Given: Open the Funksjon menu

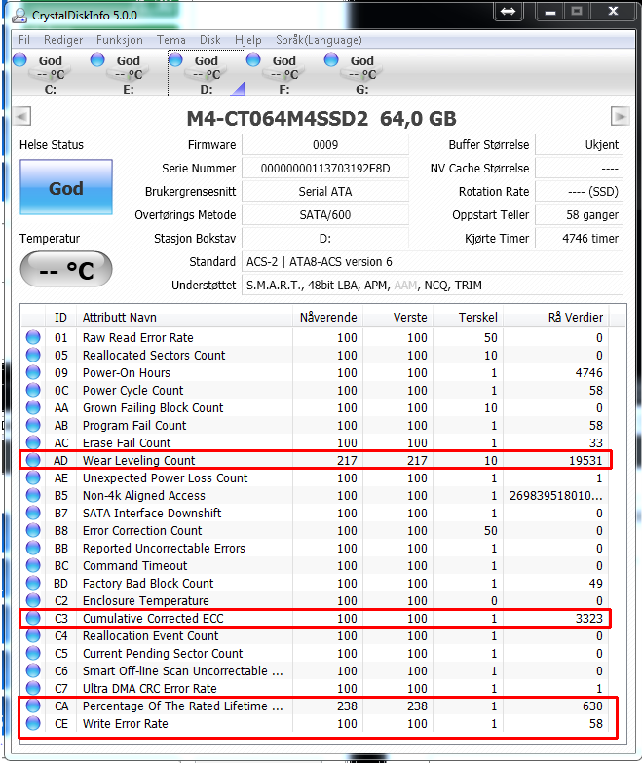Looking at the screenshot, I should pos(120,40).
